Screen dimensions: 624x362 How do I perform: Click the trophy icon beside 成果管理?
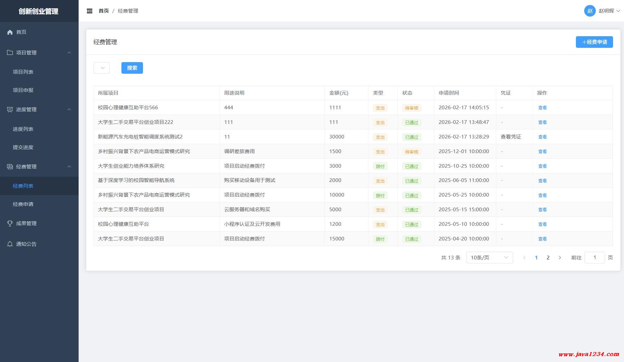[10, 224]
